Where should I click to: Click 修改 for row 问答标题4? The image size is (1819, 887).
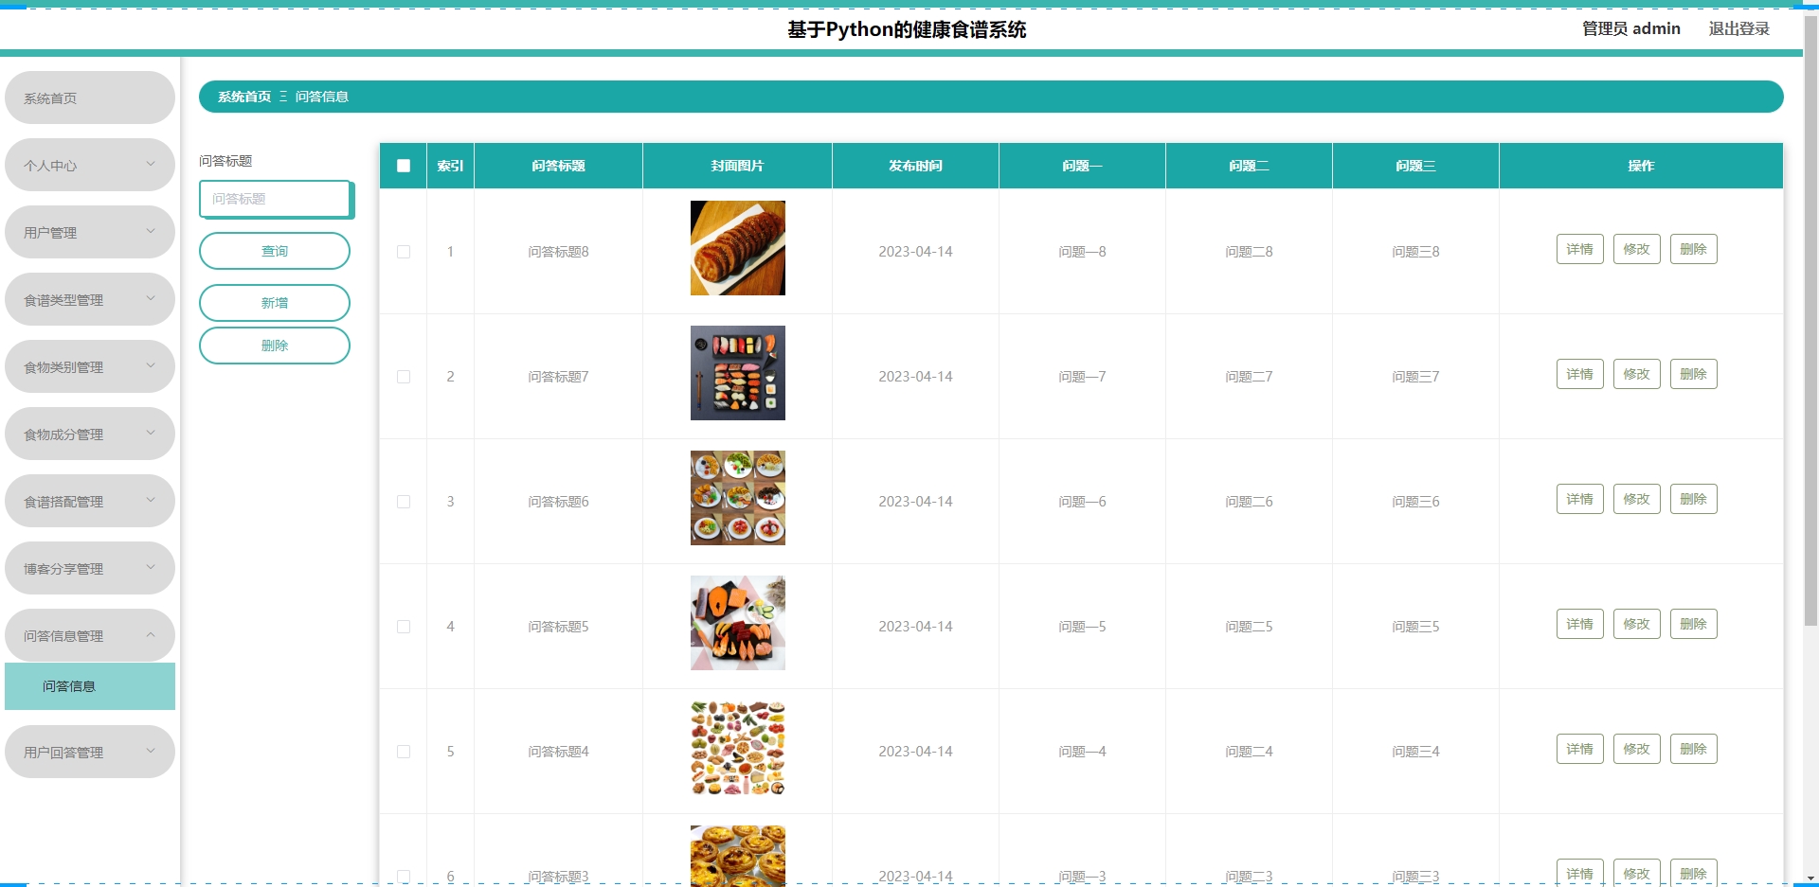pyautogui.click(x=1636, y=749)
